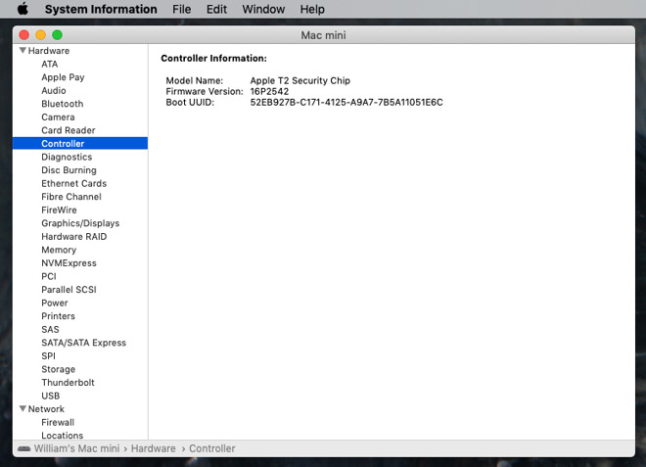Open the Help menu
Image resolution: width=646 pixels, height=467 pixels.
pos(312,9)
